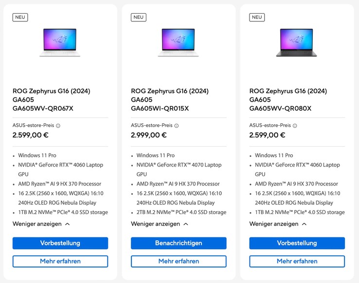Open the GA605WV-QR080X product title link
This screenshot has width=359, height=283.
point(288,100)
